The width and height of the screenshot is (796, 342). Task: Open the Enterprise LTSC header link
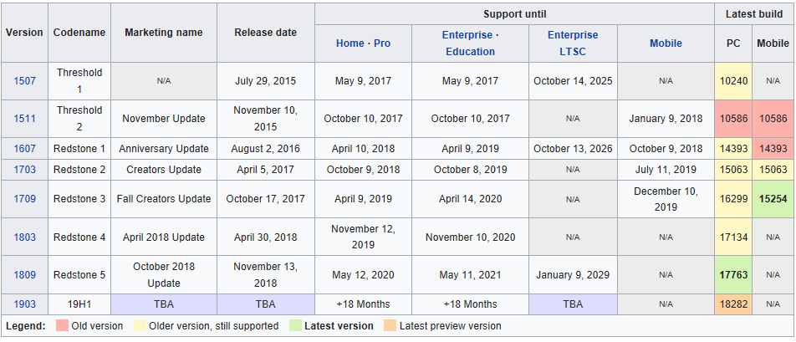pos(573,43)
